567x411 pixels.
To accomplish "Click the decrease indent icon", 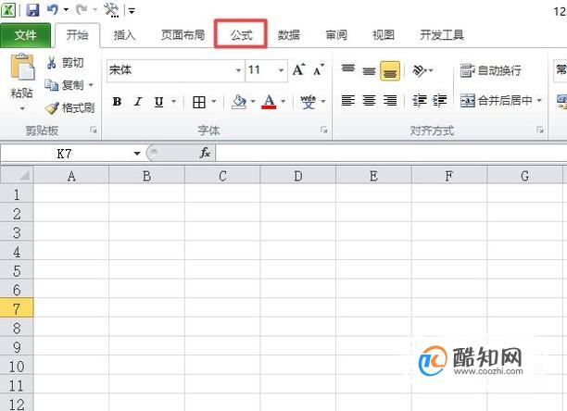I will pyautogui.click(x=419, y=100).
